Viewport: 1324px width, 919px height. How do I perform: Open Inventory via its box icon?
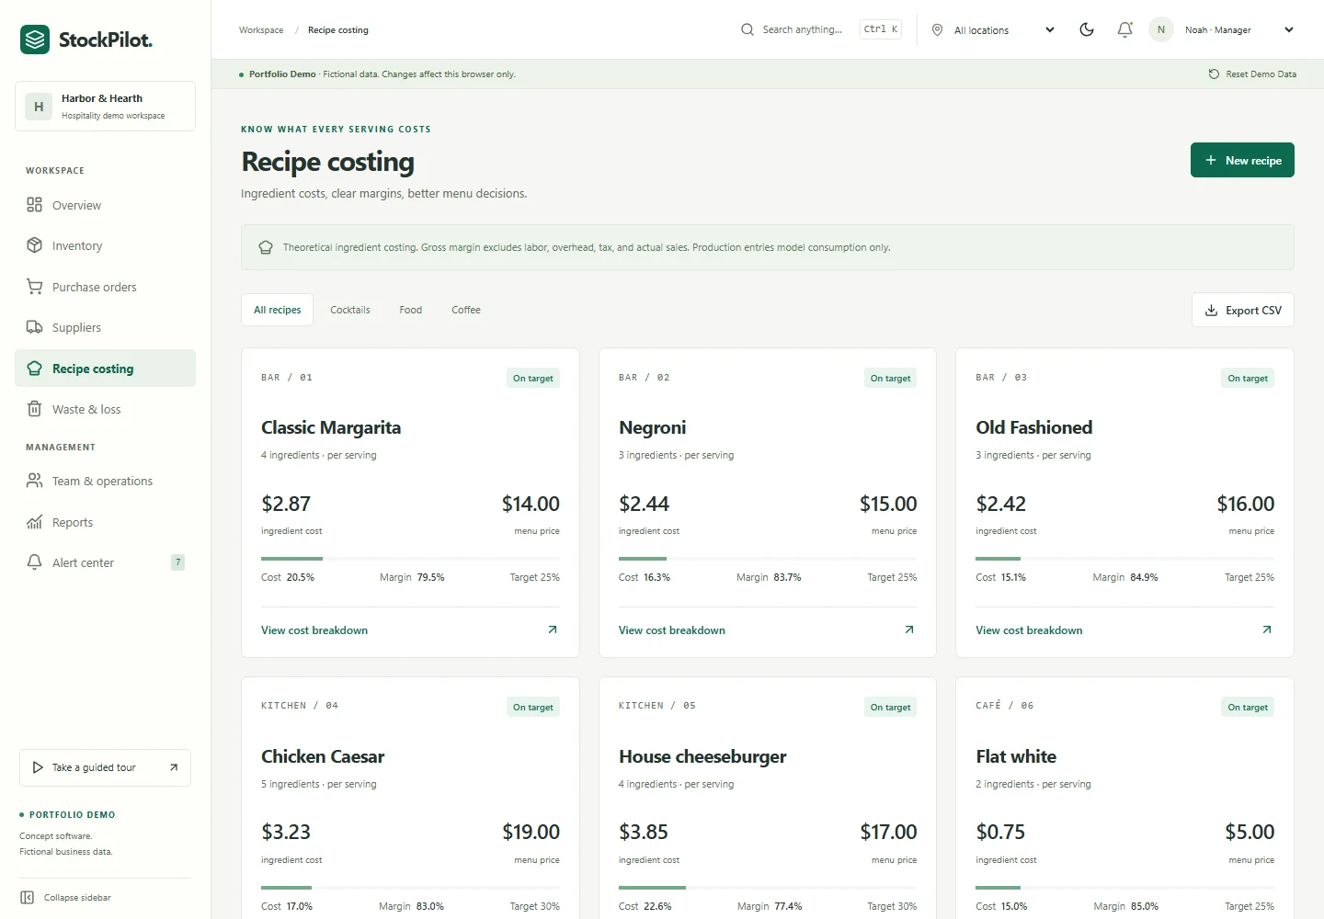pos(34,245)
